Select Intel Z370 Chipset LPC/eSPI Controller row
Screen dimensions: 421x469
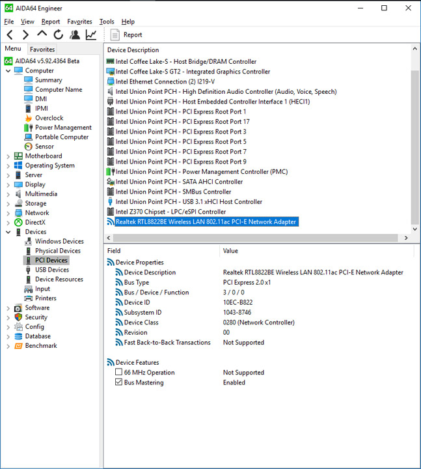170,212
